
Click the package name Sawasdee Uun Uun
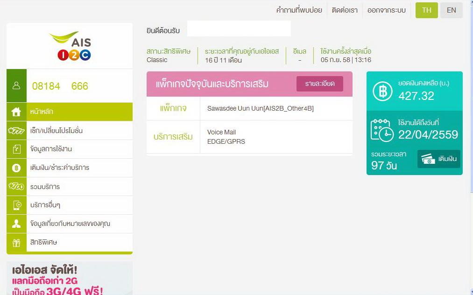click(x=261, y=108)
